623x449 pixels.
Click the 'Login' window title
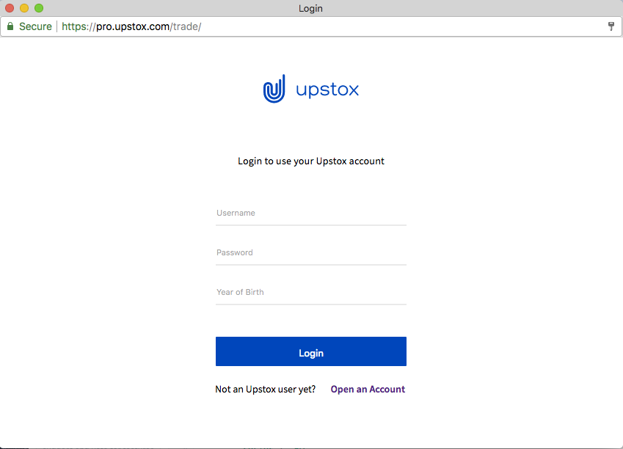(x=310, y=8)
